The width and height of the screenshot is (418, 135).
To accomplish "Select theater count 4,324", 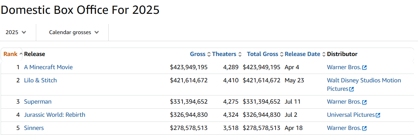I will pos(231,115).
